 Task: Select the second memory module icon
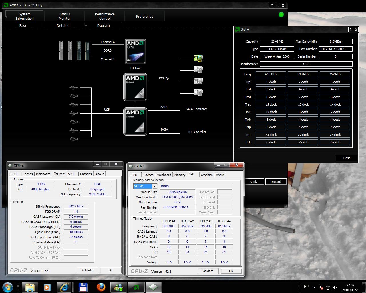(x=70, y=51)
